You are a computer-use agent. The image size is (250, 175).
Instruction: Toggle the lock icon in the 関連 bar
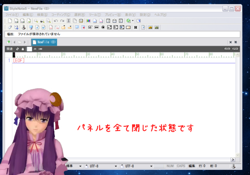coord(23,49)
